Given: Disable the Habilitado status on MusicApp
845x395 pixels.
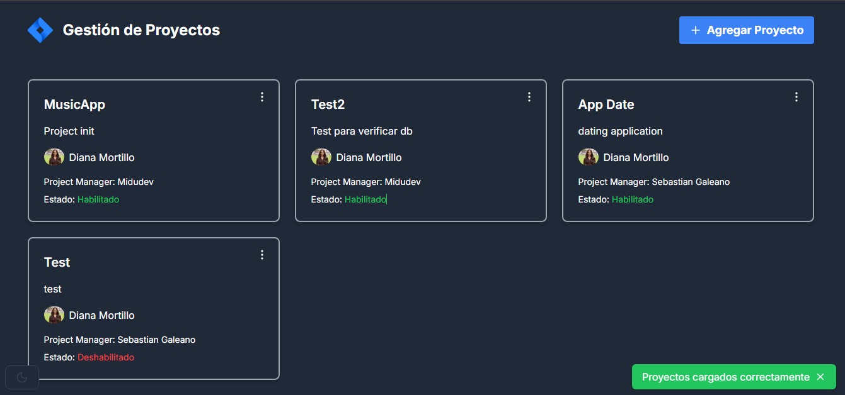Looking at the screenshot, I should pos(99,199).
